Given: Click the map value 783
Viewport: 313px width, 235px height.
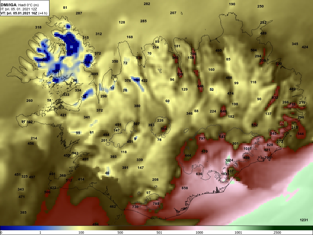Looking at the screenshot, I should coord(156,204).
